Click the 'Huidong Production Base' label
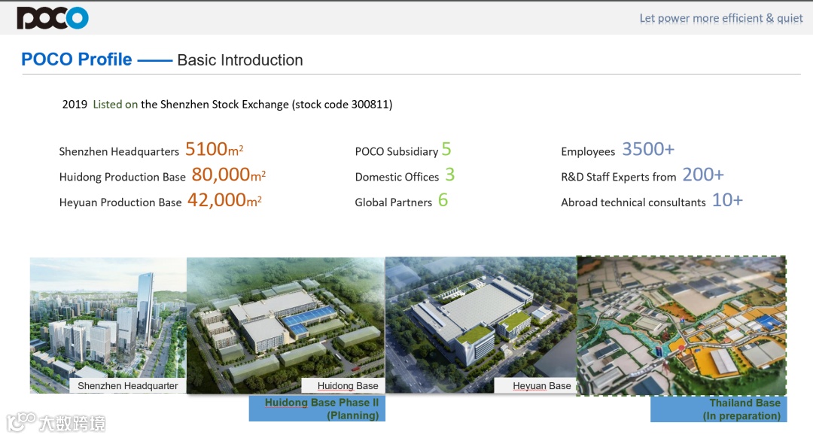 (x=123, y=177)
